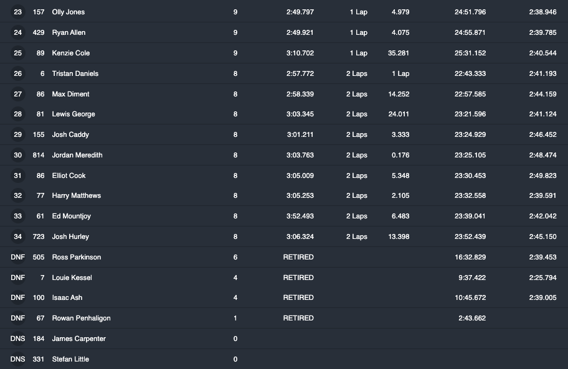Click Ed Mountjoy's last lap time 3:52.493
Image resolution: width=568 pixels, height=369 pixels.
coord(300,216)
